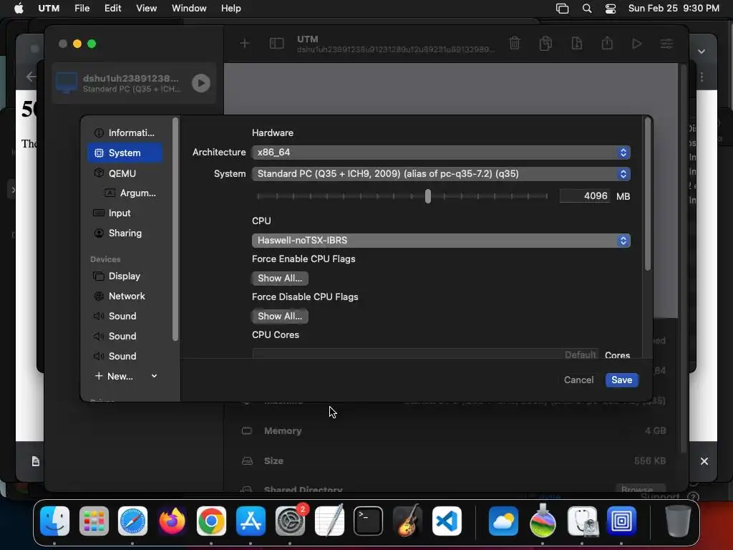Screen dimensions: 733x550
Task: Open the Window menu
Action: (x=189, y=8)
